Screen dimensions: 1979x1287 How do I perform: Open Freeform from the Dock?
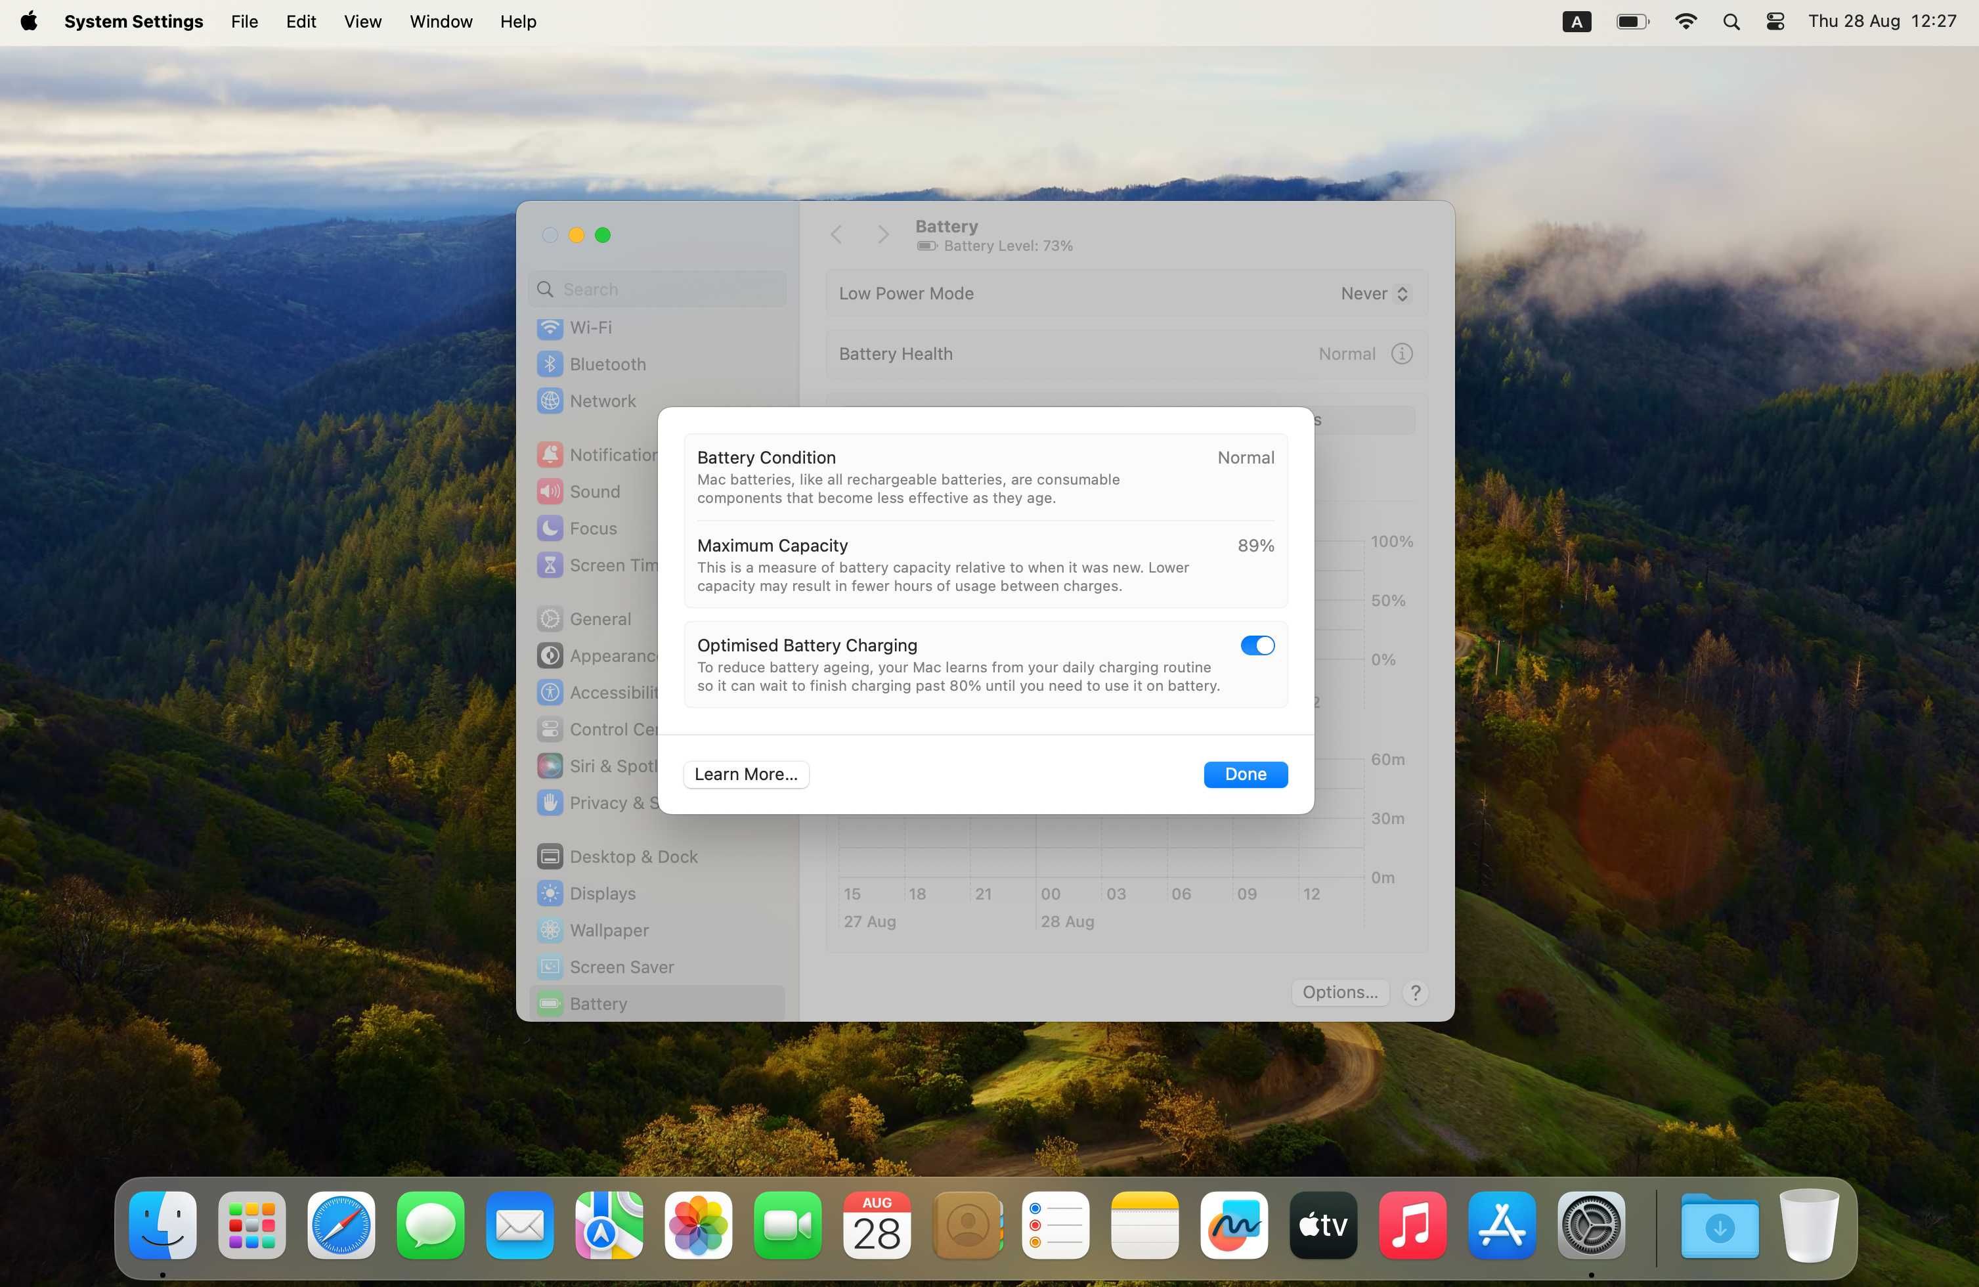coord(1234,1225)
